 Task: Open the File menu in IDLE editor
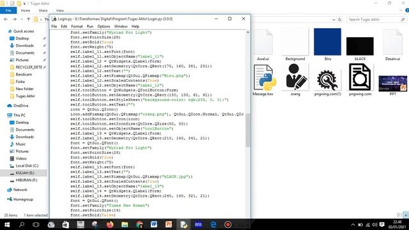coord(54,26)
